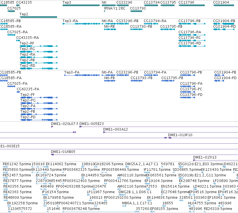This screenshot has height=213, width=238.
Task: Select the CG13794 gene label
Action: pyautogui.click(x=152, y=3)
